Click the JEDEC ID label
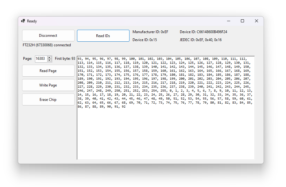Viewport: 286px width, 187px height. [x=201, y=40]
